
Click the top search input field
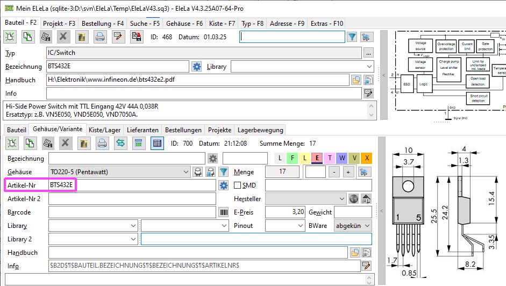(x=292, y=37)
